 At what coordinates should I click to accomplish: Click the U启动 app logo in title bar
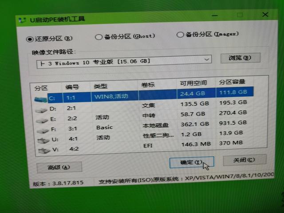[x=23, y=20]
